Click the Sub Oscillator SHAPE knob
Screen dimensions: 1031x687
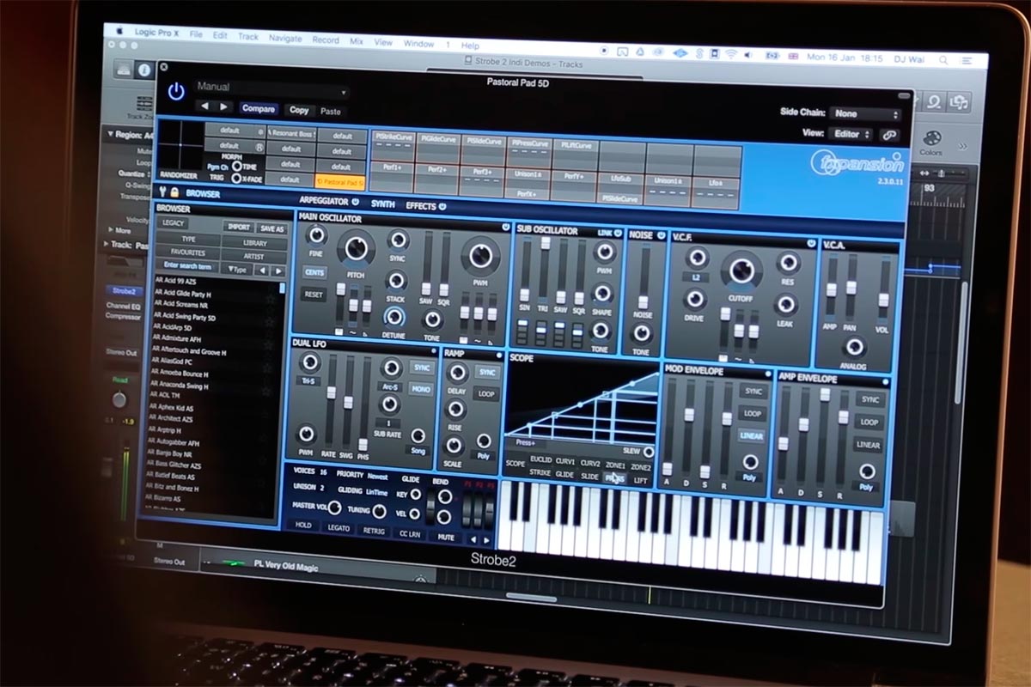[603, 292]
